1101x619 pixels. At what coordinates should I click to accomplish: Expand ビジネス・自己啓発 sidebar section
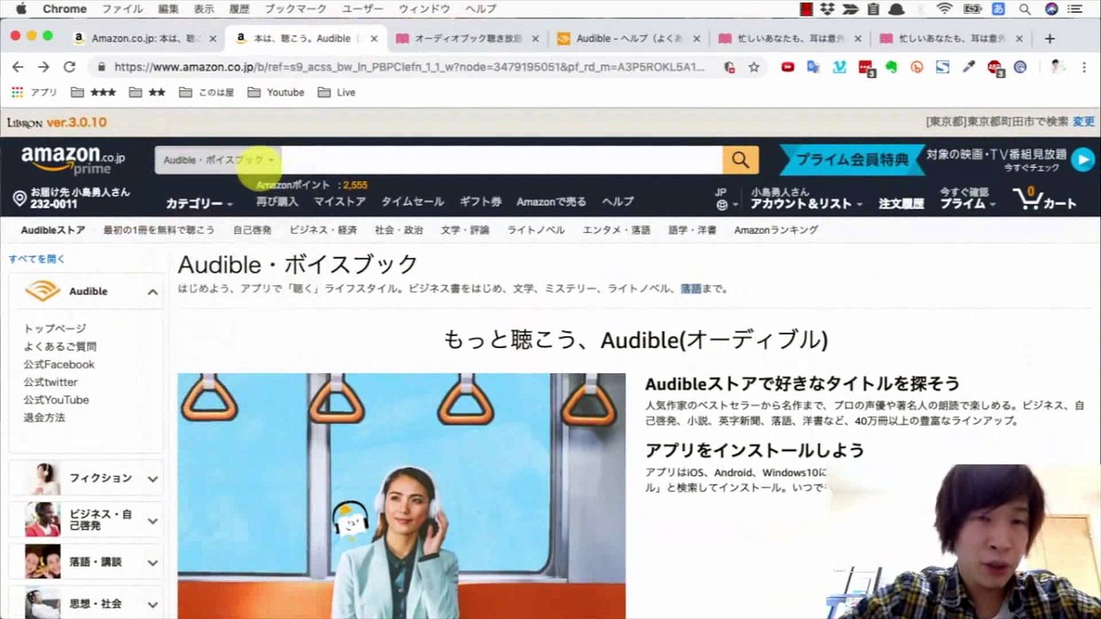click(x=152, y=521)
